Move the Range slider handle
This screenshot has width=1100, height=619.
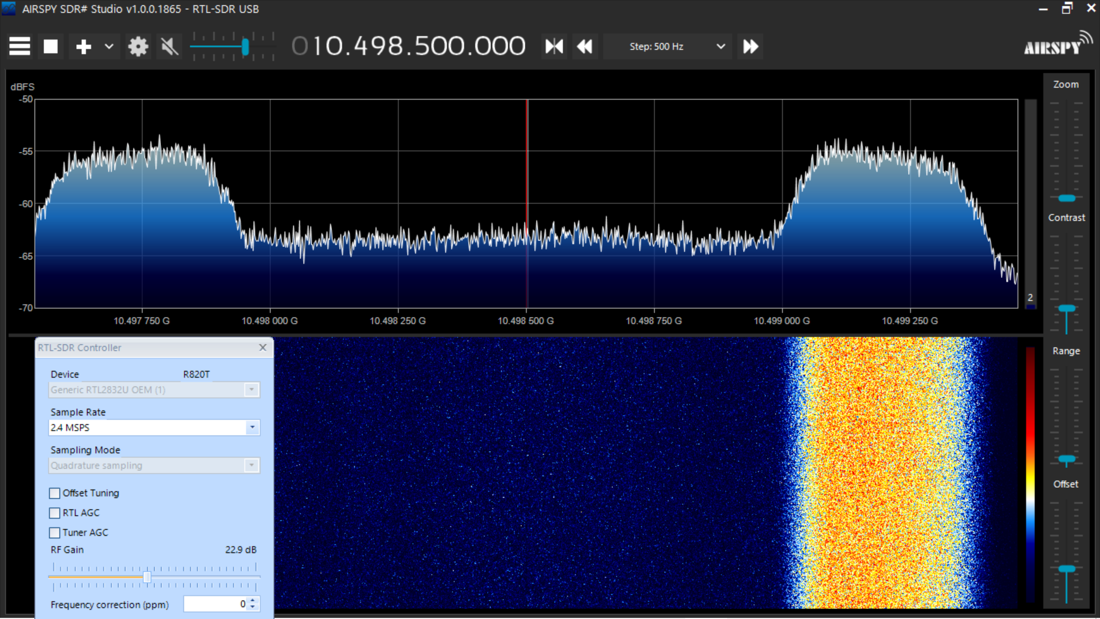coord(1066,459)
